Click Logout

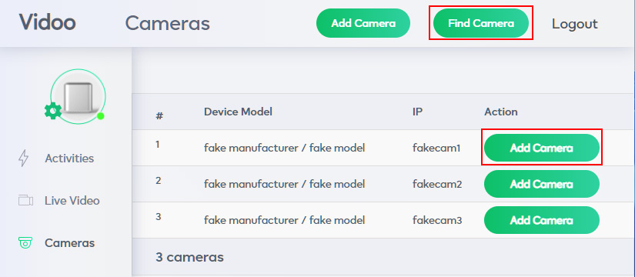click(x=575, y=24)
